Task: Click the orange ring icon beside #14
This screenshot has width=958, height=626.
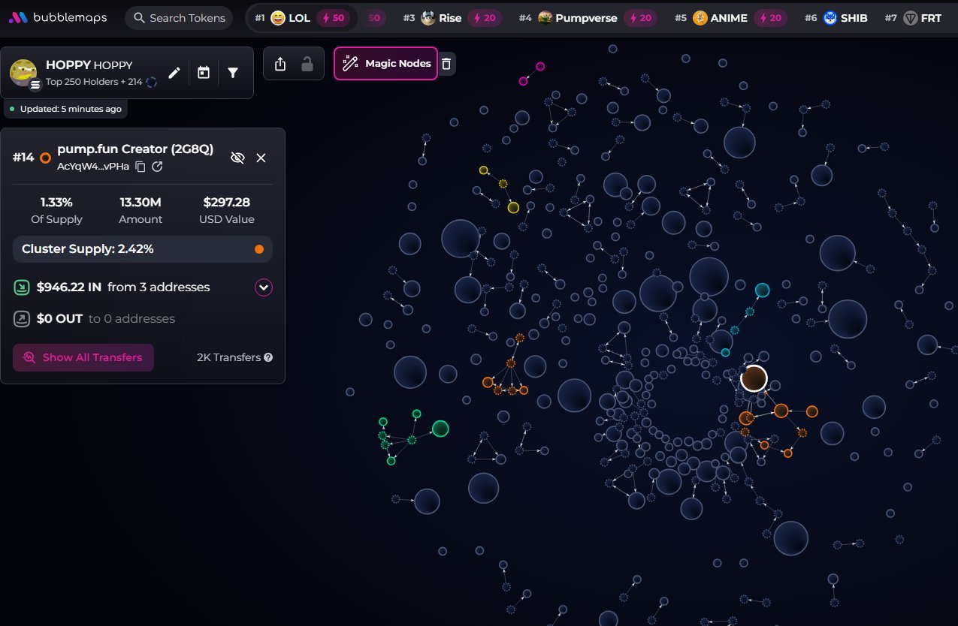Action: tap(45, 158)
